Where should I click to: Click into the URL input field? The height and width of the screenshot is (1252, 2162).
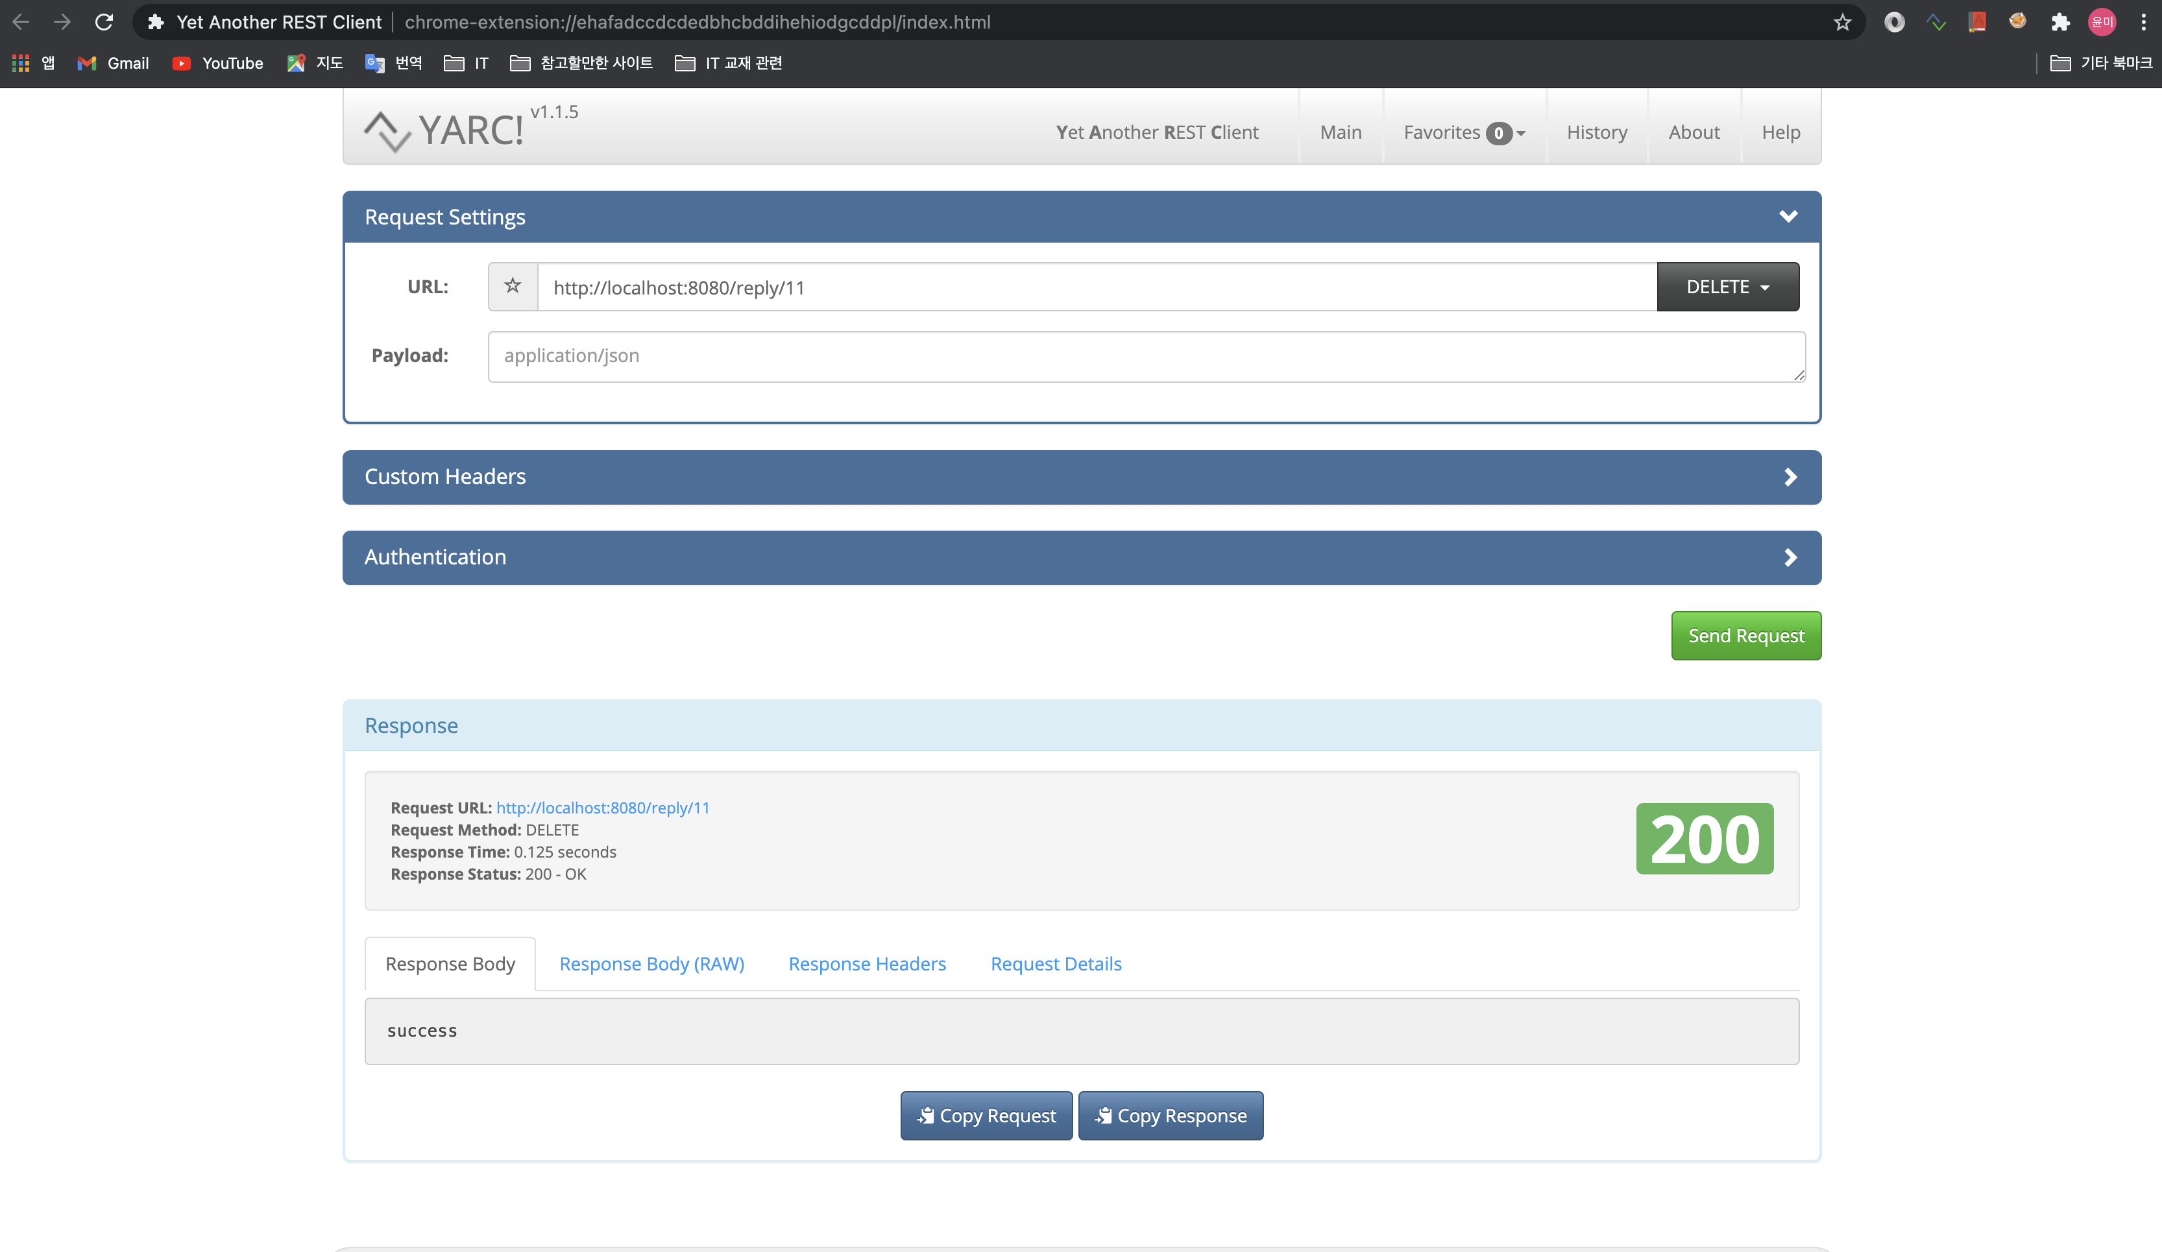(x=1097, y=287)
